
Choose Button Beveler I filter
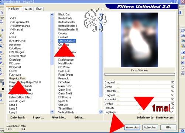point(67,22)
